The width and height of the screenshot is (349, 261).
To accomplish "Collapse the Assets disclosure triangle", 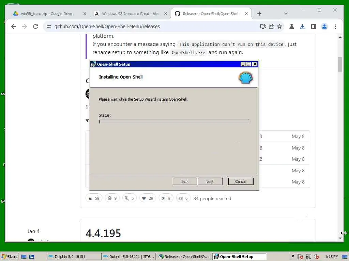I will (87, 121).
